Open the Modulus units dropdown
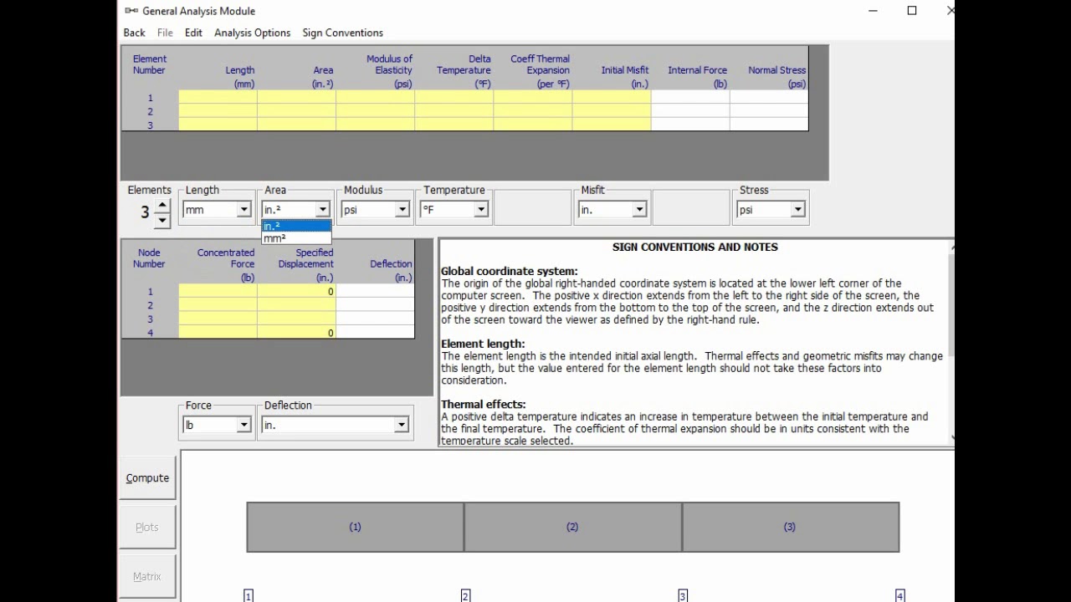 402,210
